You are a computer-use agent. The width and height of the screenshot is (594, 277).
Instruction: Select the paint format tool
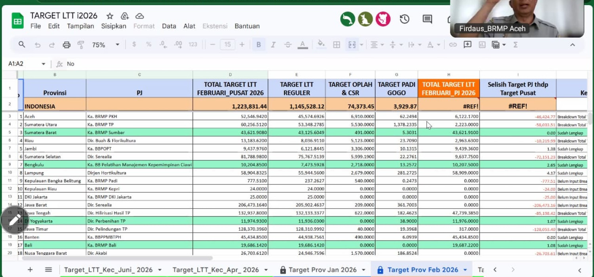tap(81, 45)
